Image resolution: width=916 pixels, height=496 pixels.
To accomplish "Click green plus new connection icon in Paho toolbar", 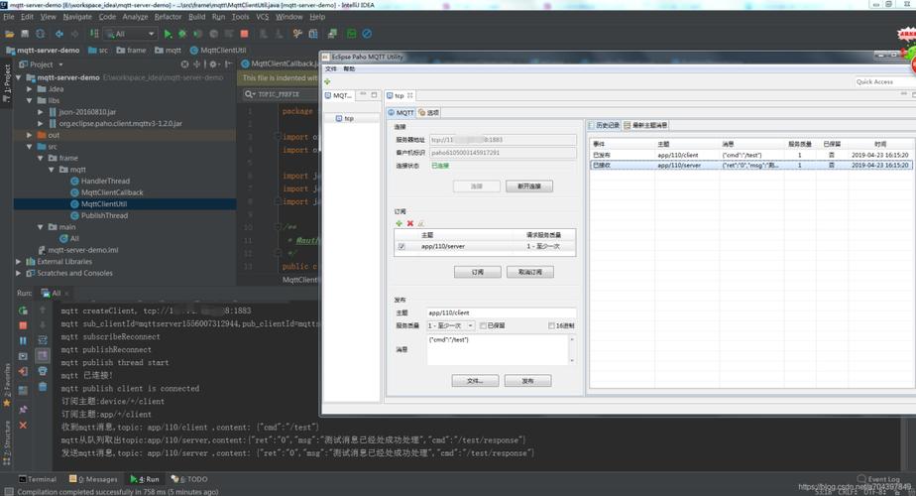I will [x=328, y=82].
